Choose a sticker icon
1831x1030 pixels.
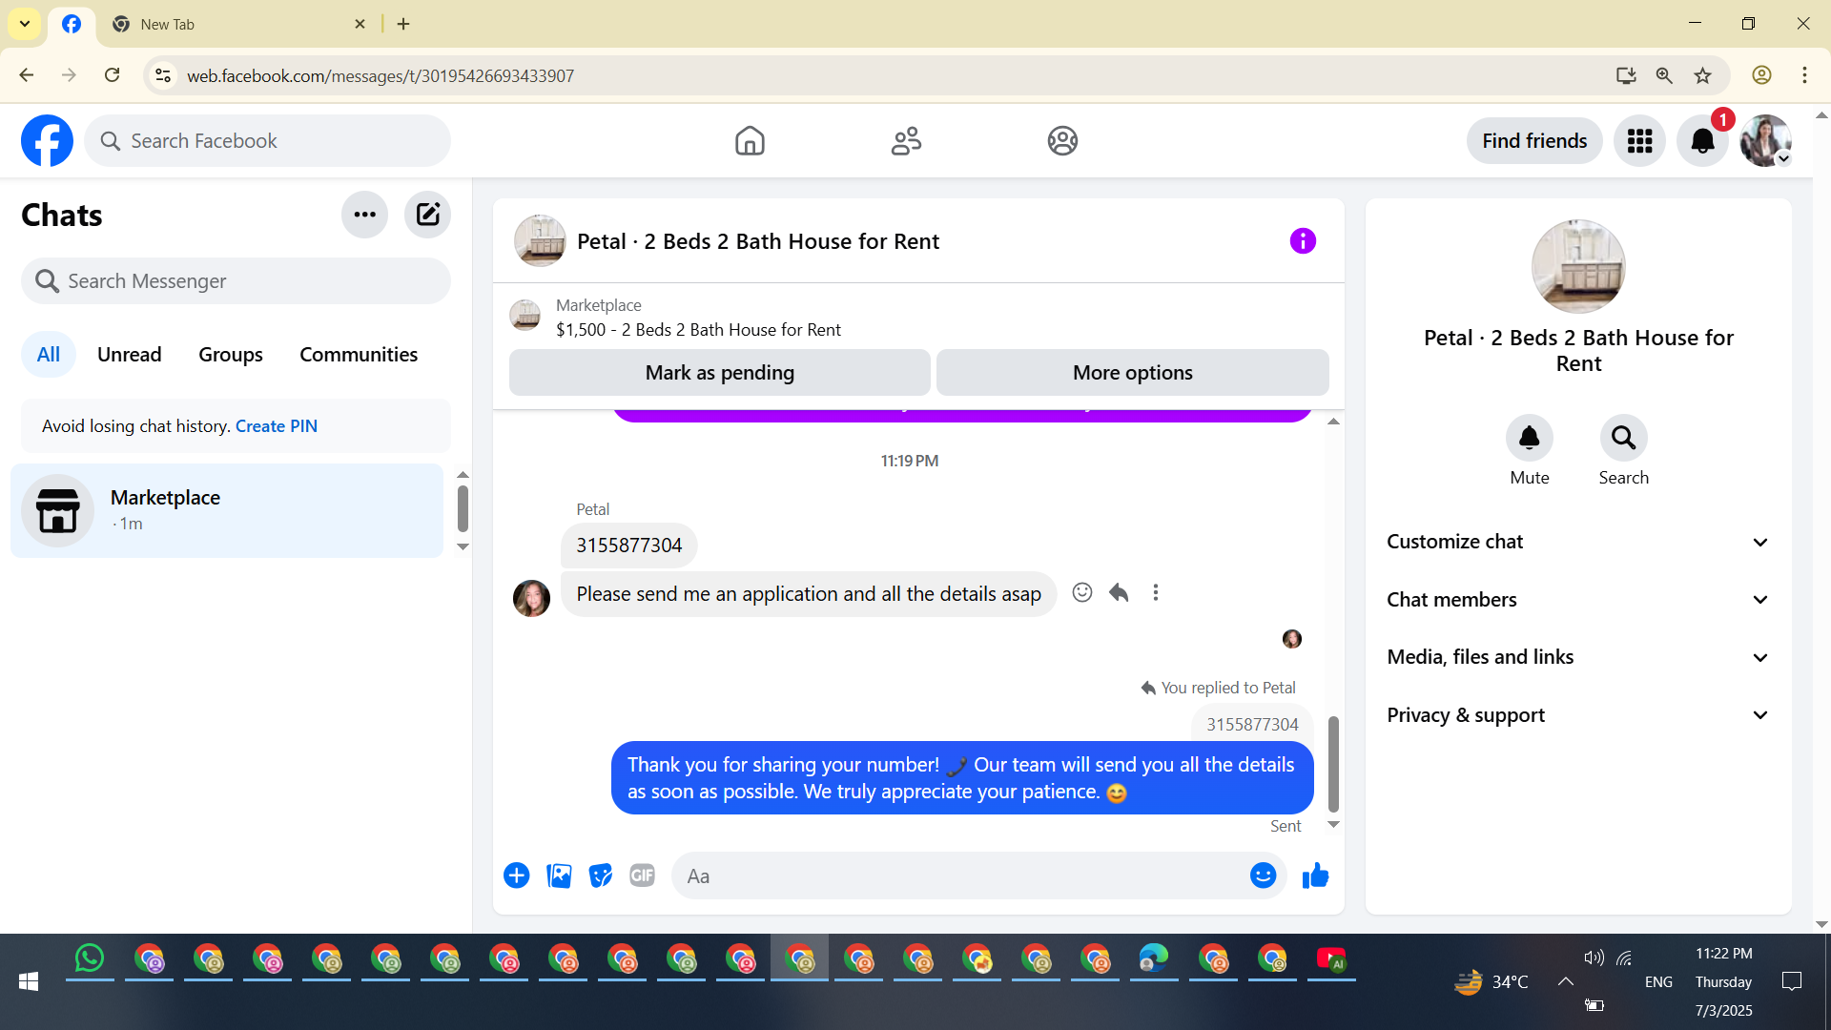tap(600, 875)
